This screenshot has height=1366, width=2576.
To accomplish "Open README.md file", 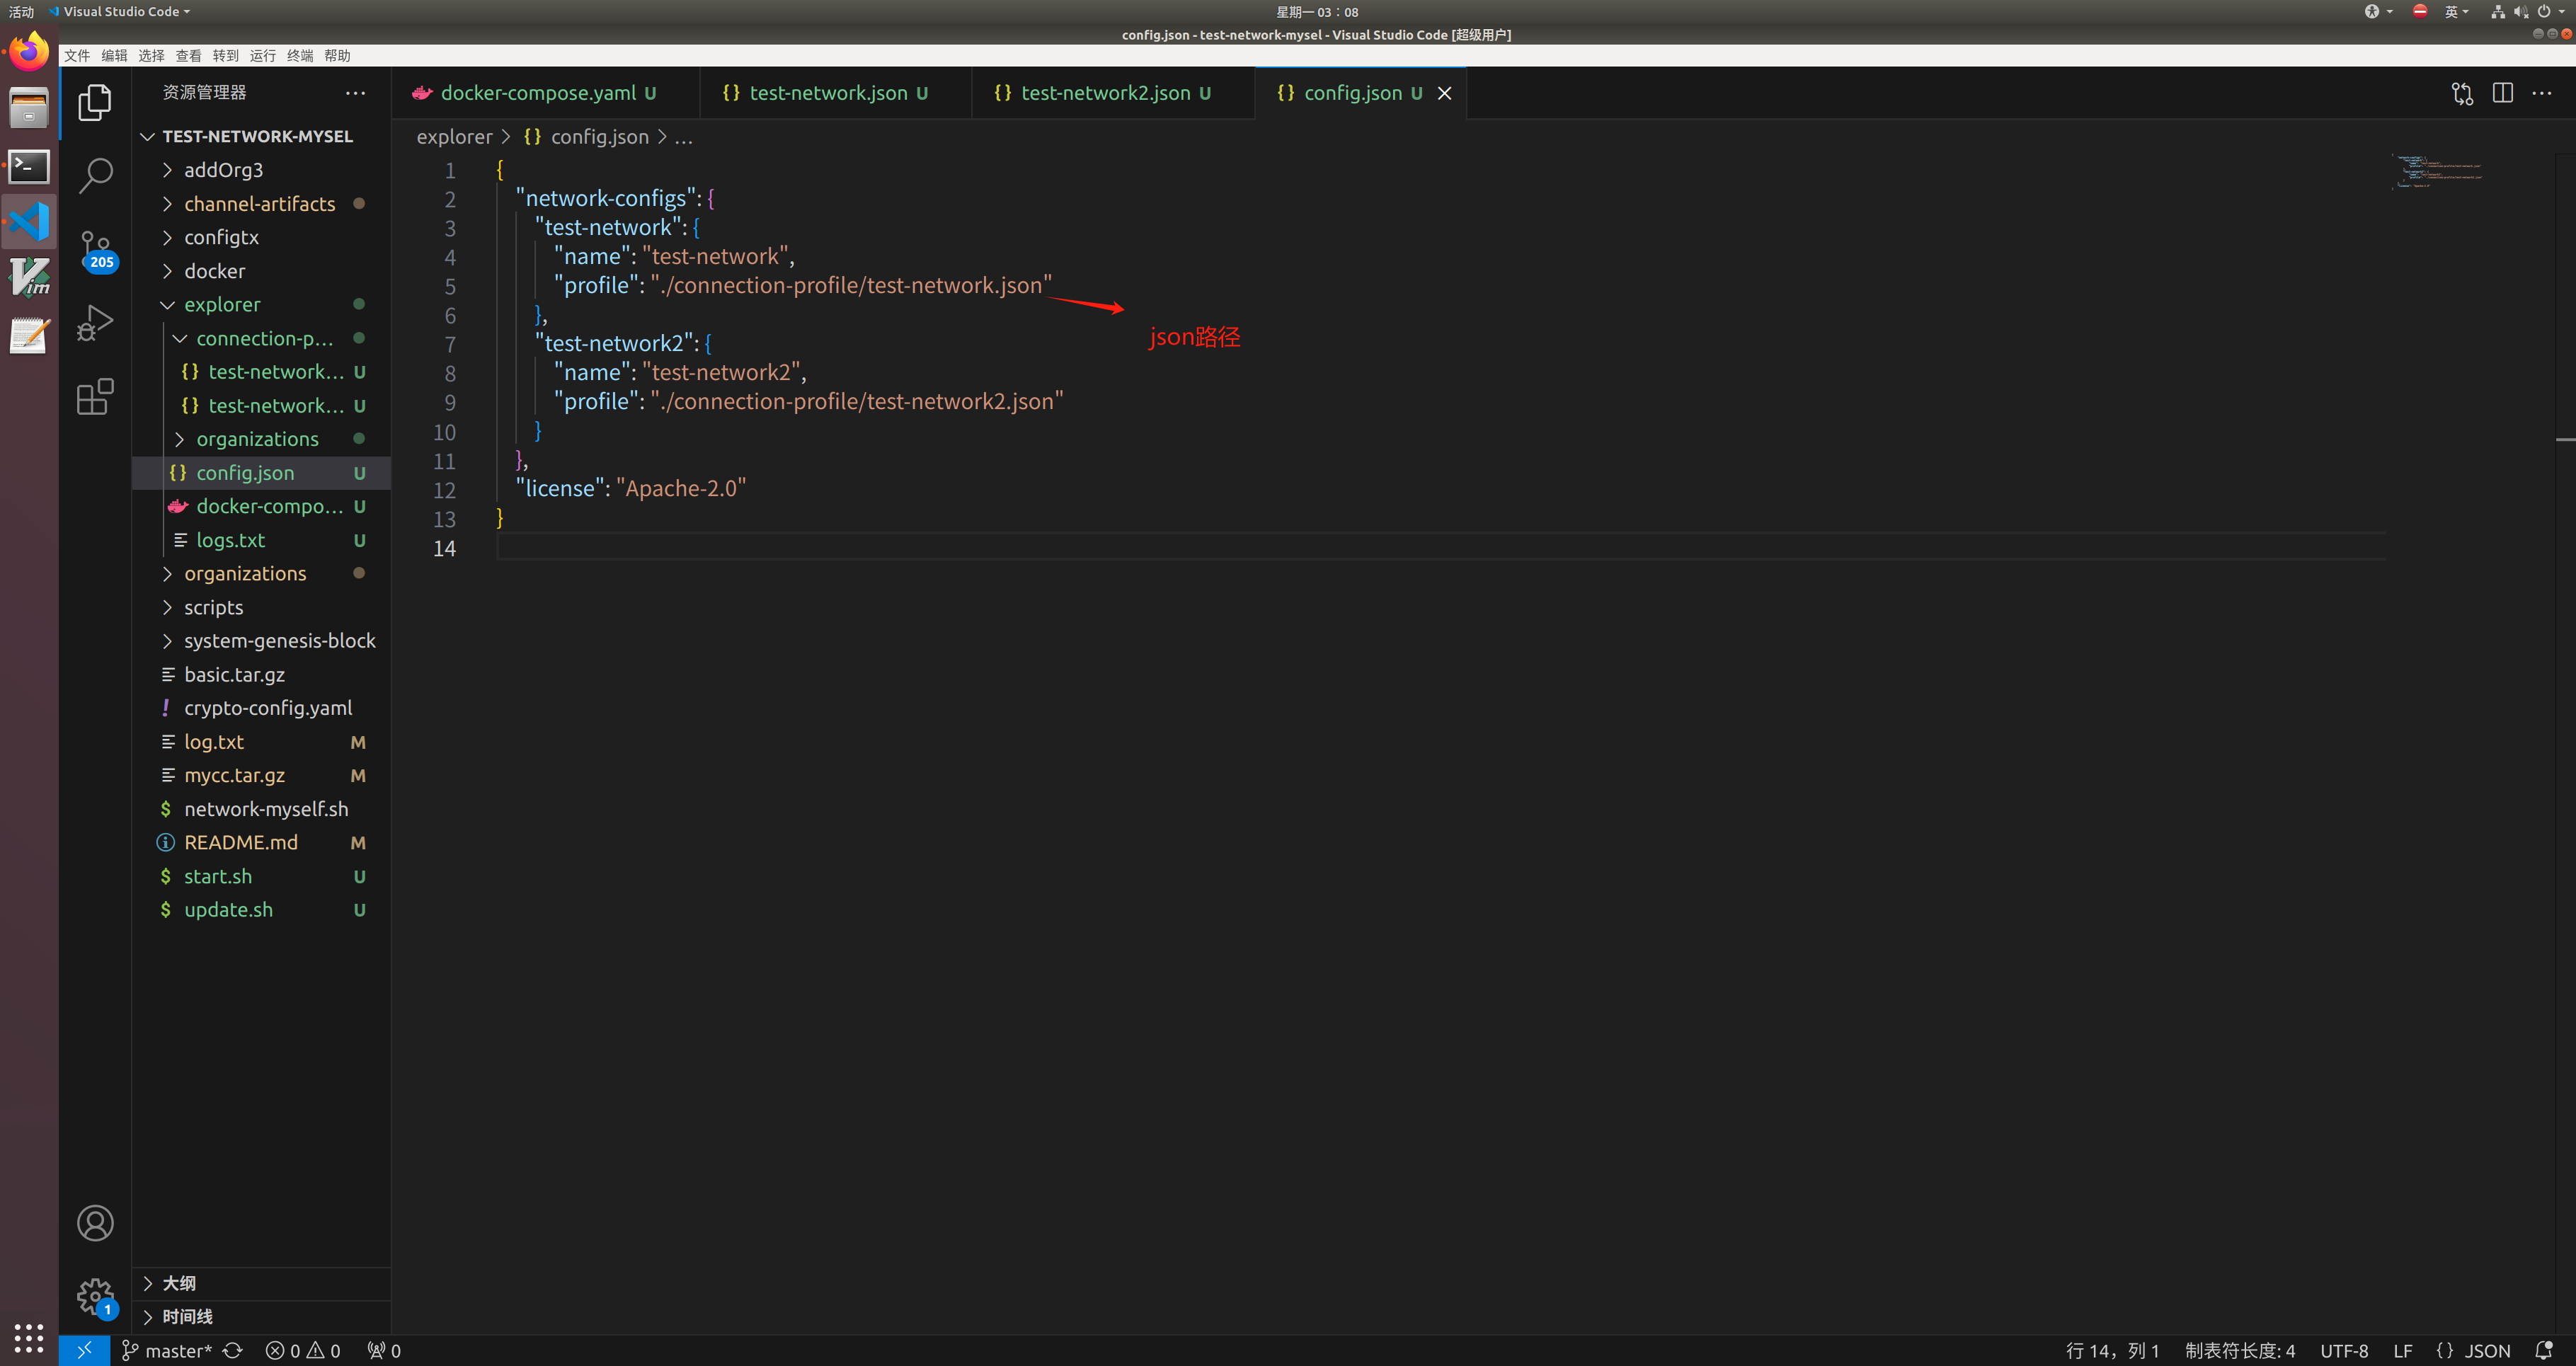I will pos(261,842).
